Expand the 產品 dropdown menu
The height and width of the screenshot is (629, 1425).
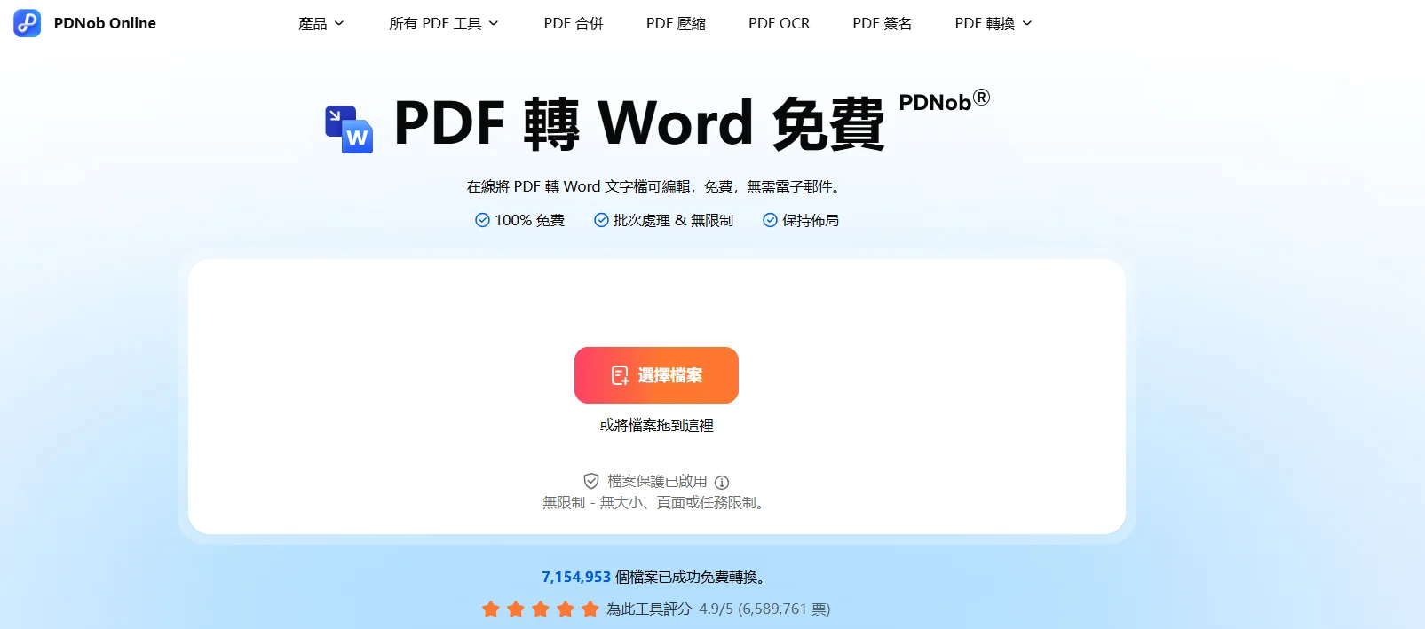pyautogui.click(x=321, y=24)
